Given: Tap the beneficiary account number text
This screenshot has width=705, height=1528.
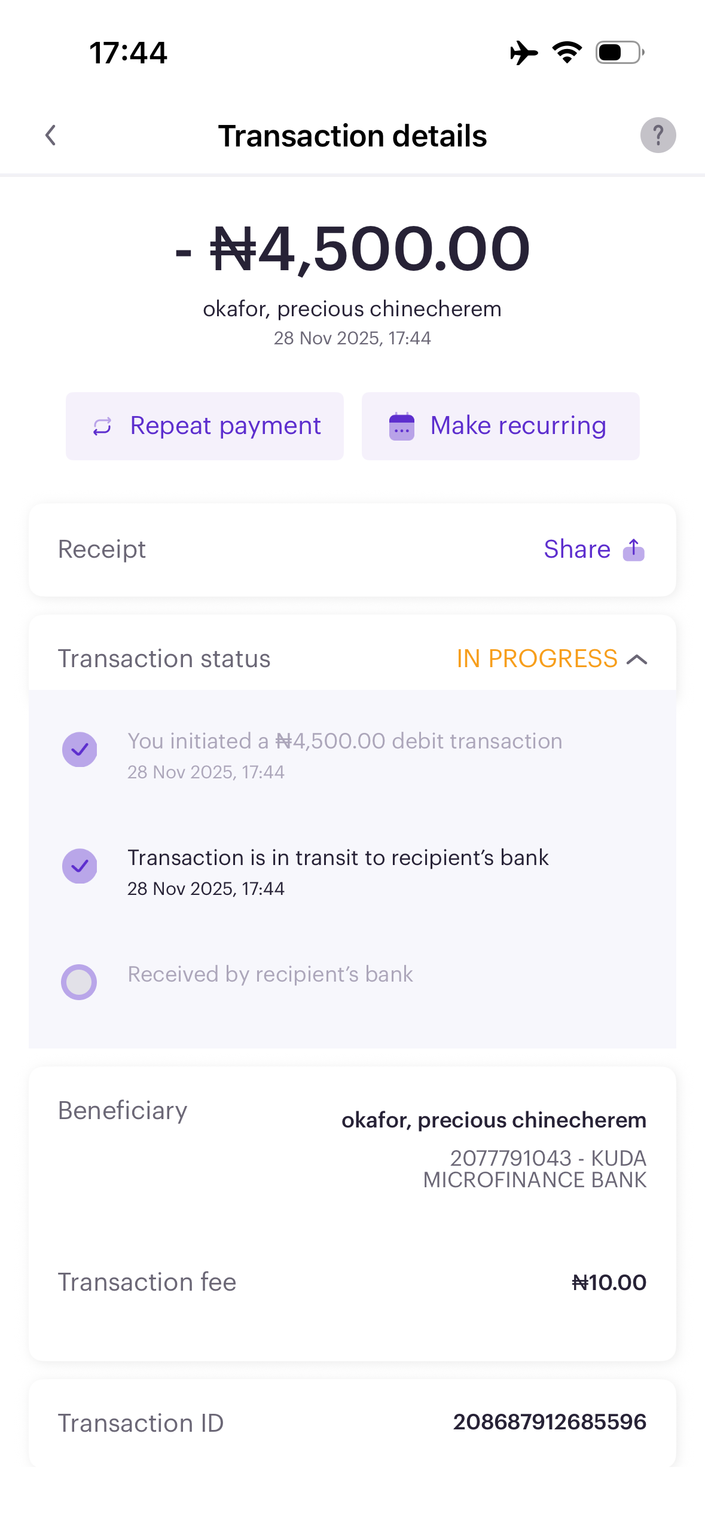Looking at the screenshot, I should pyautogui.click(x=511, y=1158).
